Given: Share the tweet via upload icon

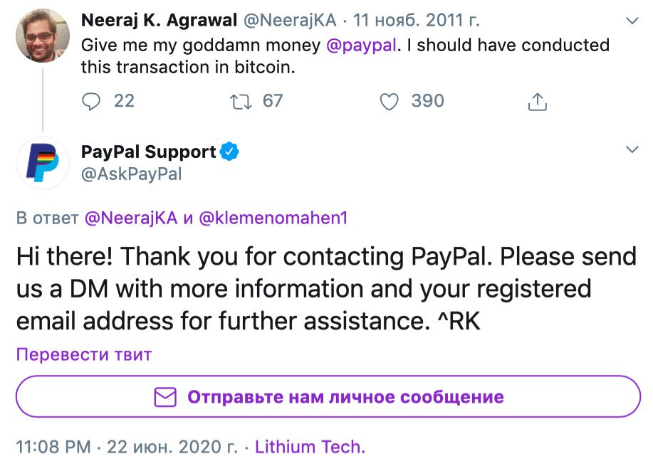Looking at the screenshot, I should (x=537, y=102).
